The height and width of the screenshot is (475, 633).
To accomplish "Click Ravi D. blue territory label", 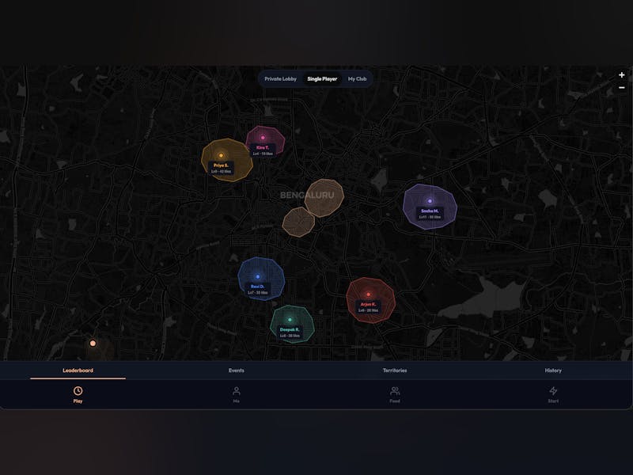I will click(257, 289).
